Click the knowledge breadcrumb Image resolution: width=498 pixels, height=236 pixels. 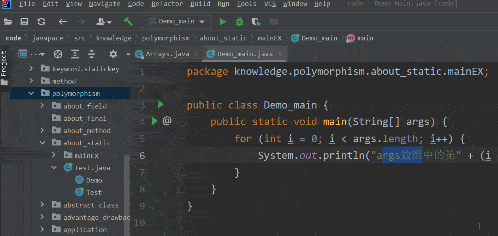tap(114, 38)
